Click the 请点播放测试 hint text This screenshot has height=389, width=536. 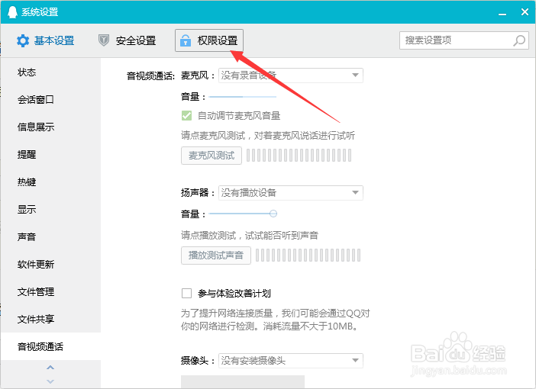[x=249, y=236]
